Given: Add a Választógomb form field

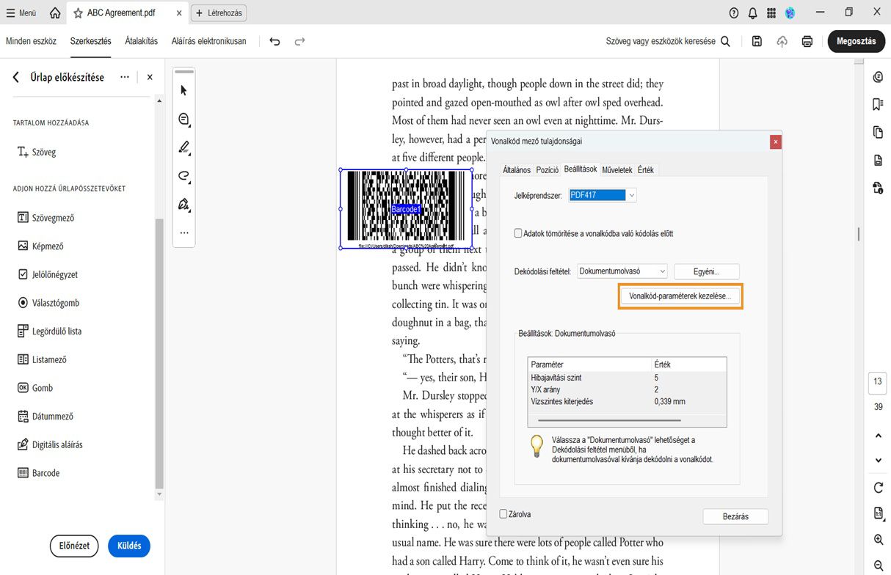Looking at the screenshot, I should click(x=48, y=303).
